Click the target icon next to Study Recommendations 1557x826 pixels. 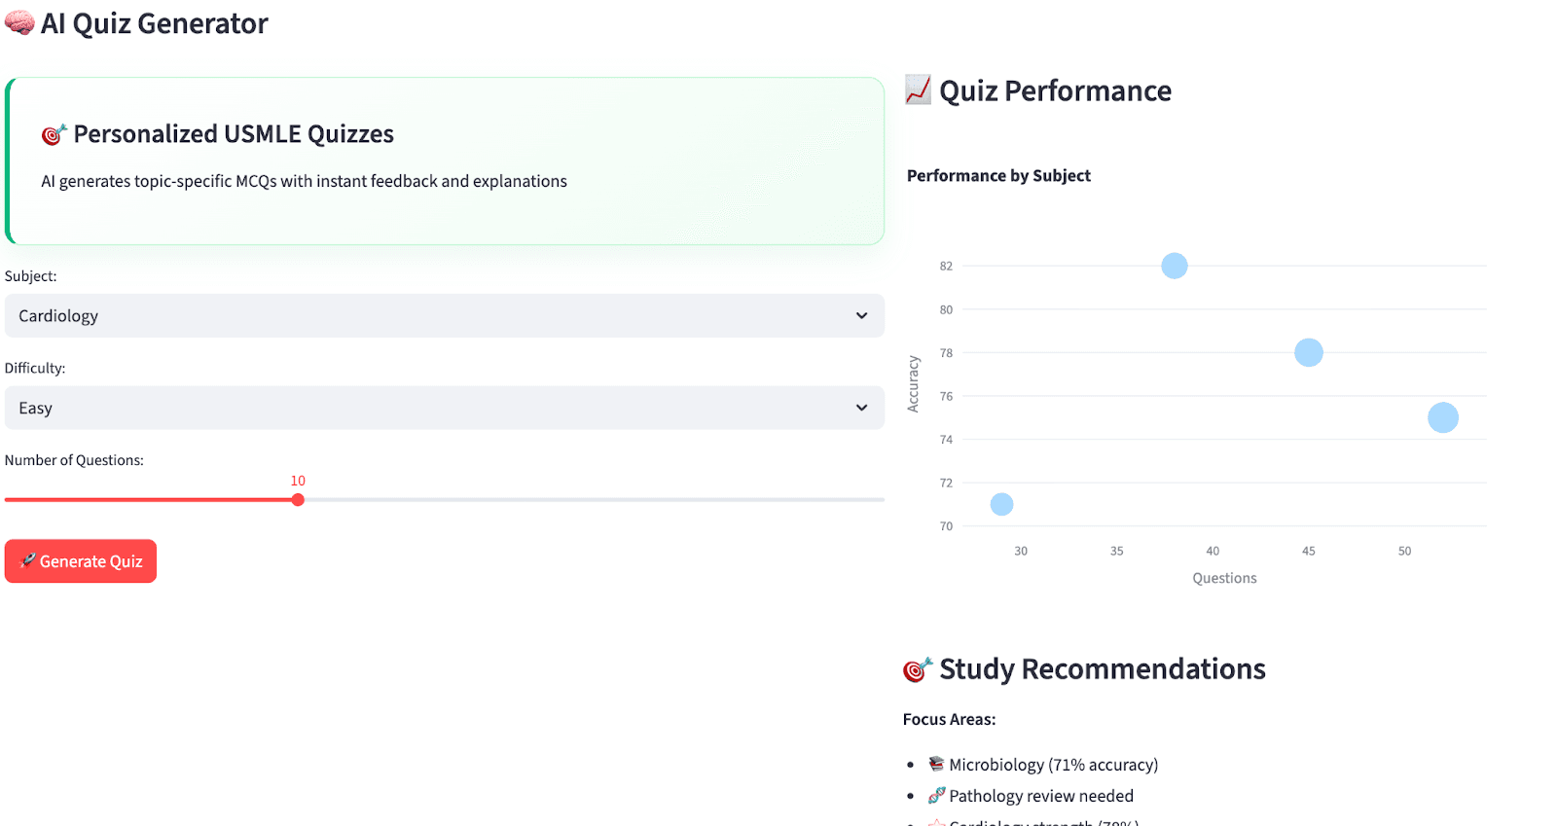point(916,669)
